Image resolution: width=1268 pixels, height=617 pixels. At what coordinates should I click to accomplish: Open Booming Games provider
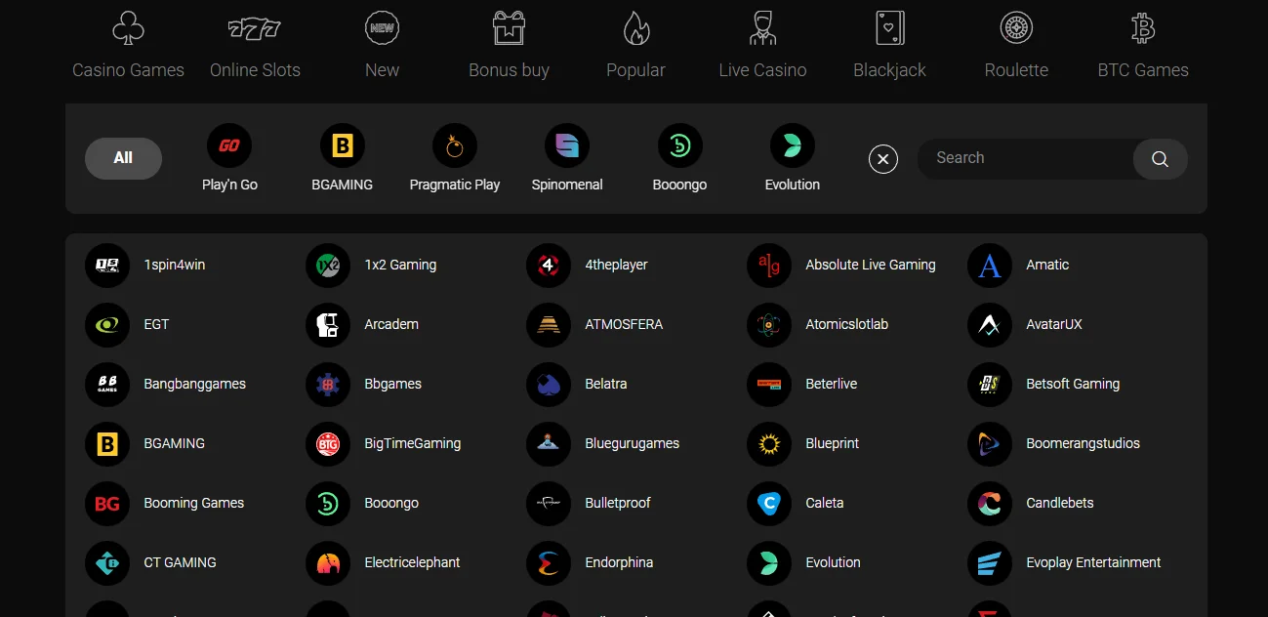165,504
